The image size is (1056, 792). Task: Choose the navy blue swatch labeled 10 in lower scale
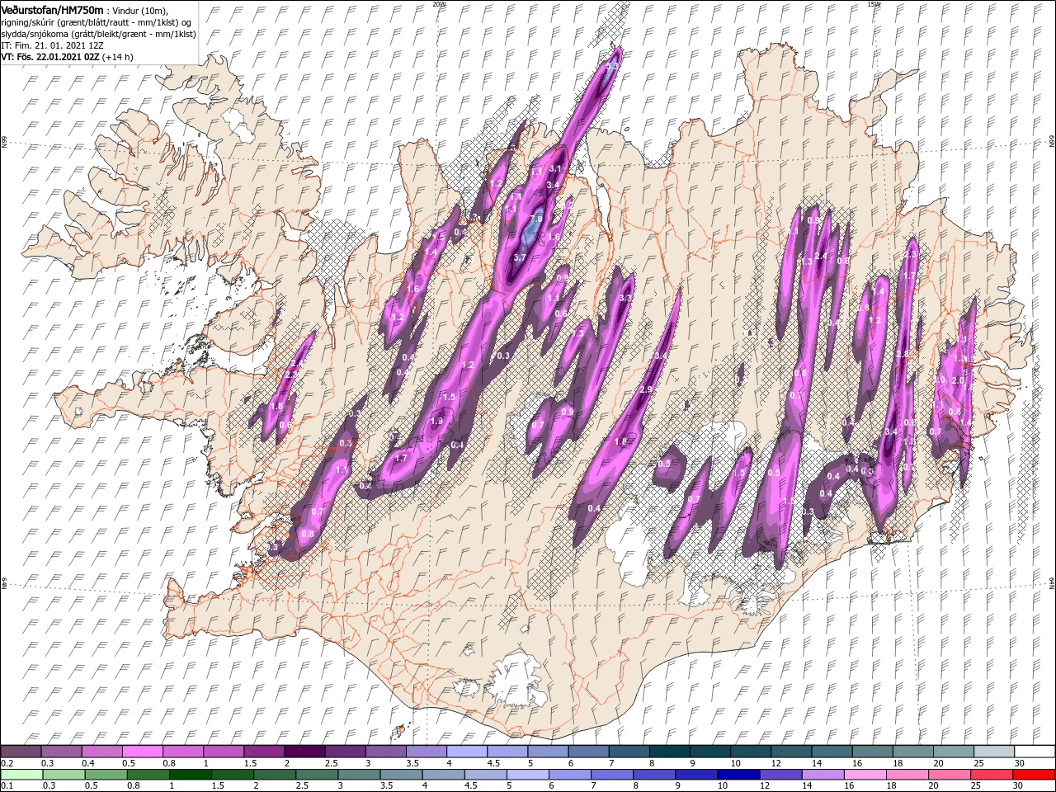click(x=738, y=775)
